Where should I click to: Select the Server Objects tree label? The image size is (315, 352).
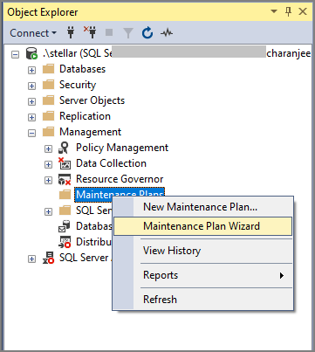point(92,100)
